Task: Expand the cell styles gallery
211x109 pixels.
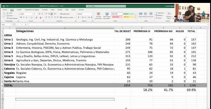Action: click(x=135, y=17)
